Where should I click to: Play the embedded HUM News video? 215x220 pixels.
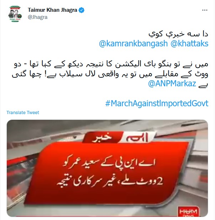coord(107,168)
